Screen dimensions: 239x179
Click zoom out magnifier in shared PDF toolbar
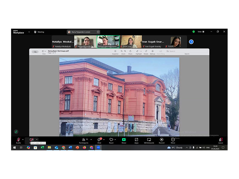click(x=122, y=51)
